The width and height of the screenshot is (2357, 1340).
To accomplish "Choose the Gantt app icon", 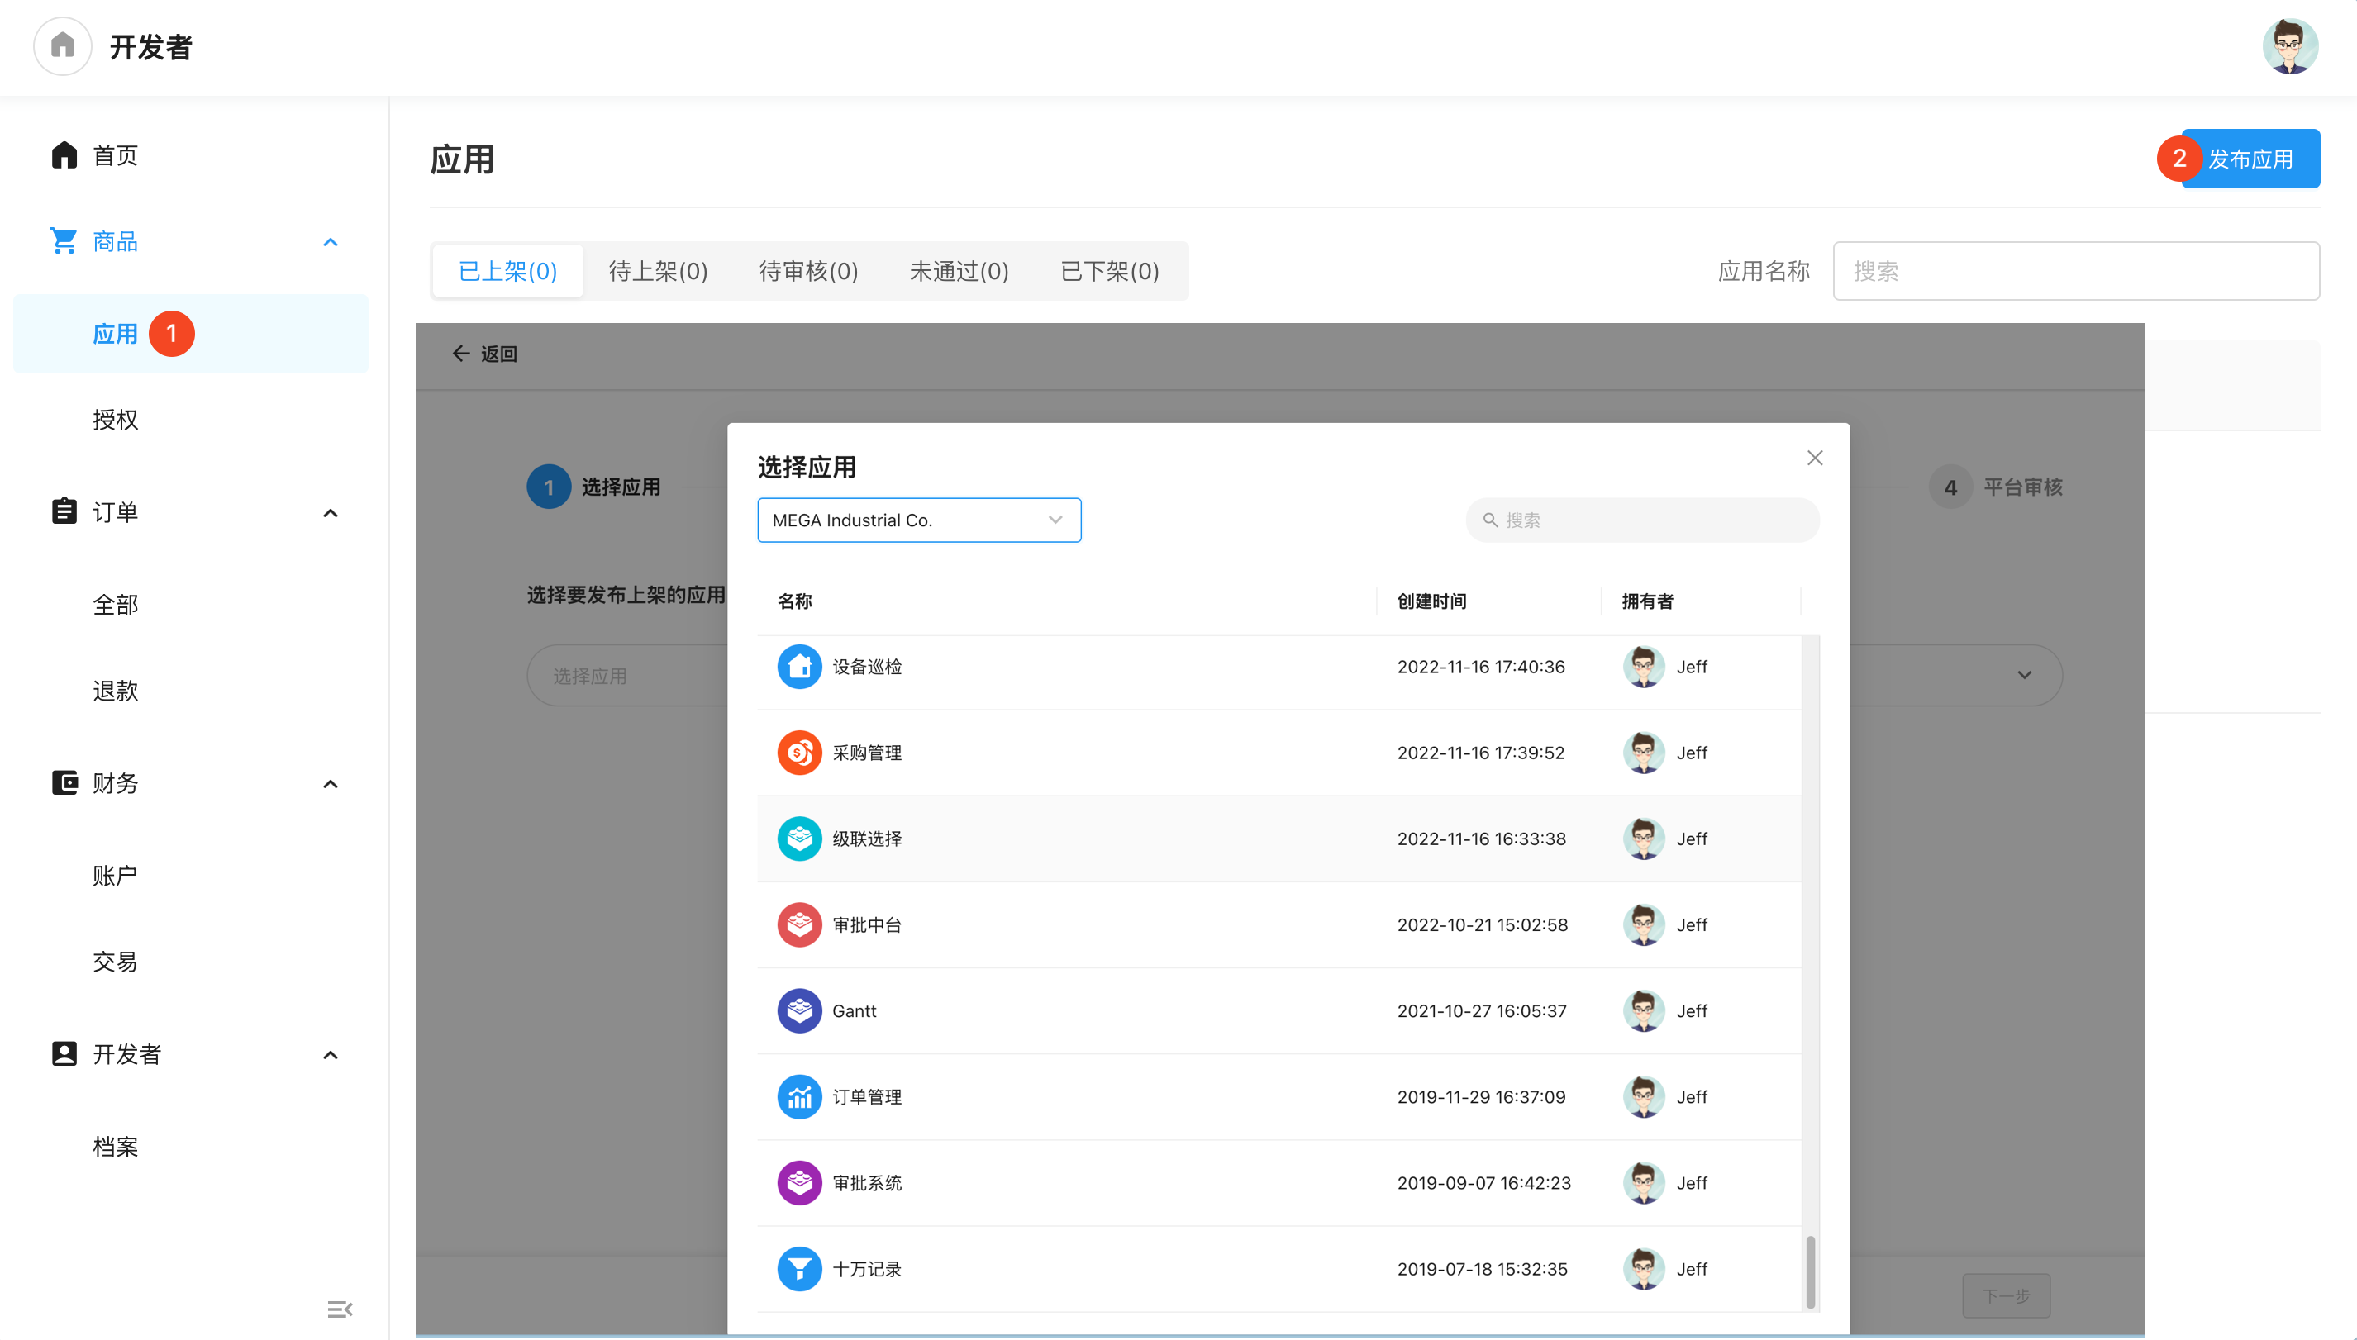I will 798,1010.
